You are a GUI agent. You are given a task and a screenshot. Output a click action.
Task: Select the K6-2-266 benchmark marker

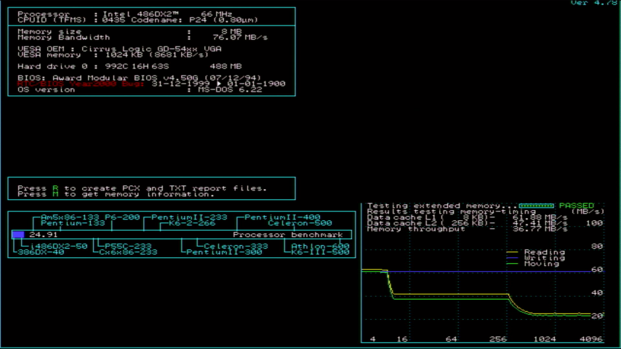(192, 223)
